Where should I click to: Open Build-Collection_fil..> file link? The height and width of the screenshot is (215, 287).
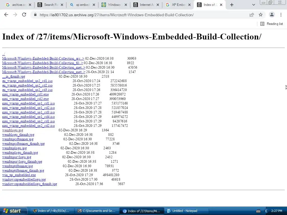tap(43, 63)
